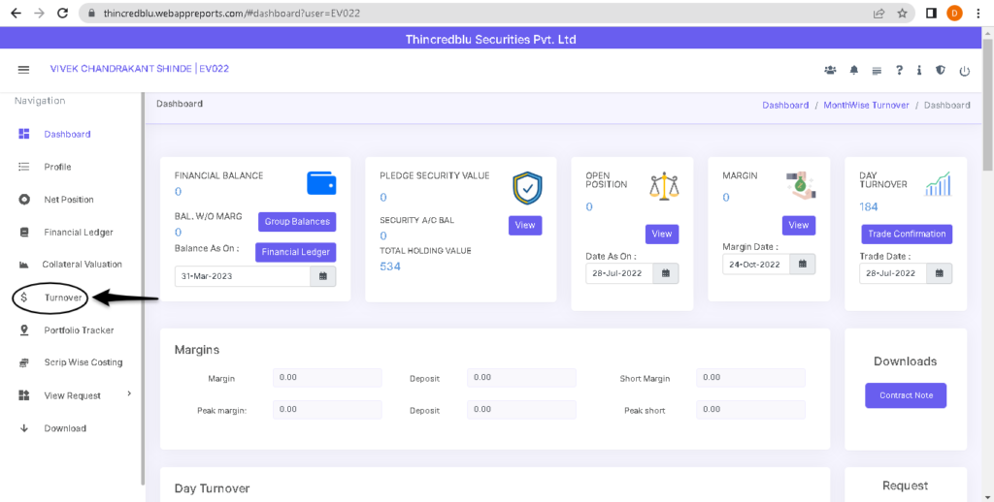The image size is (994, 502).
Task: Open notifications bell icon
Action: click(x=854, y=71)
